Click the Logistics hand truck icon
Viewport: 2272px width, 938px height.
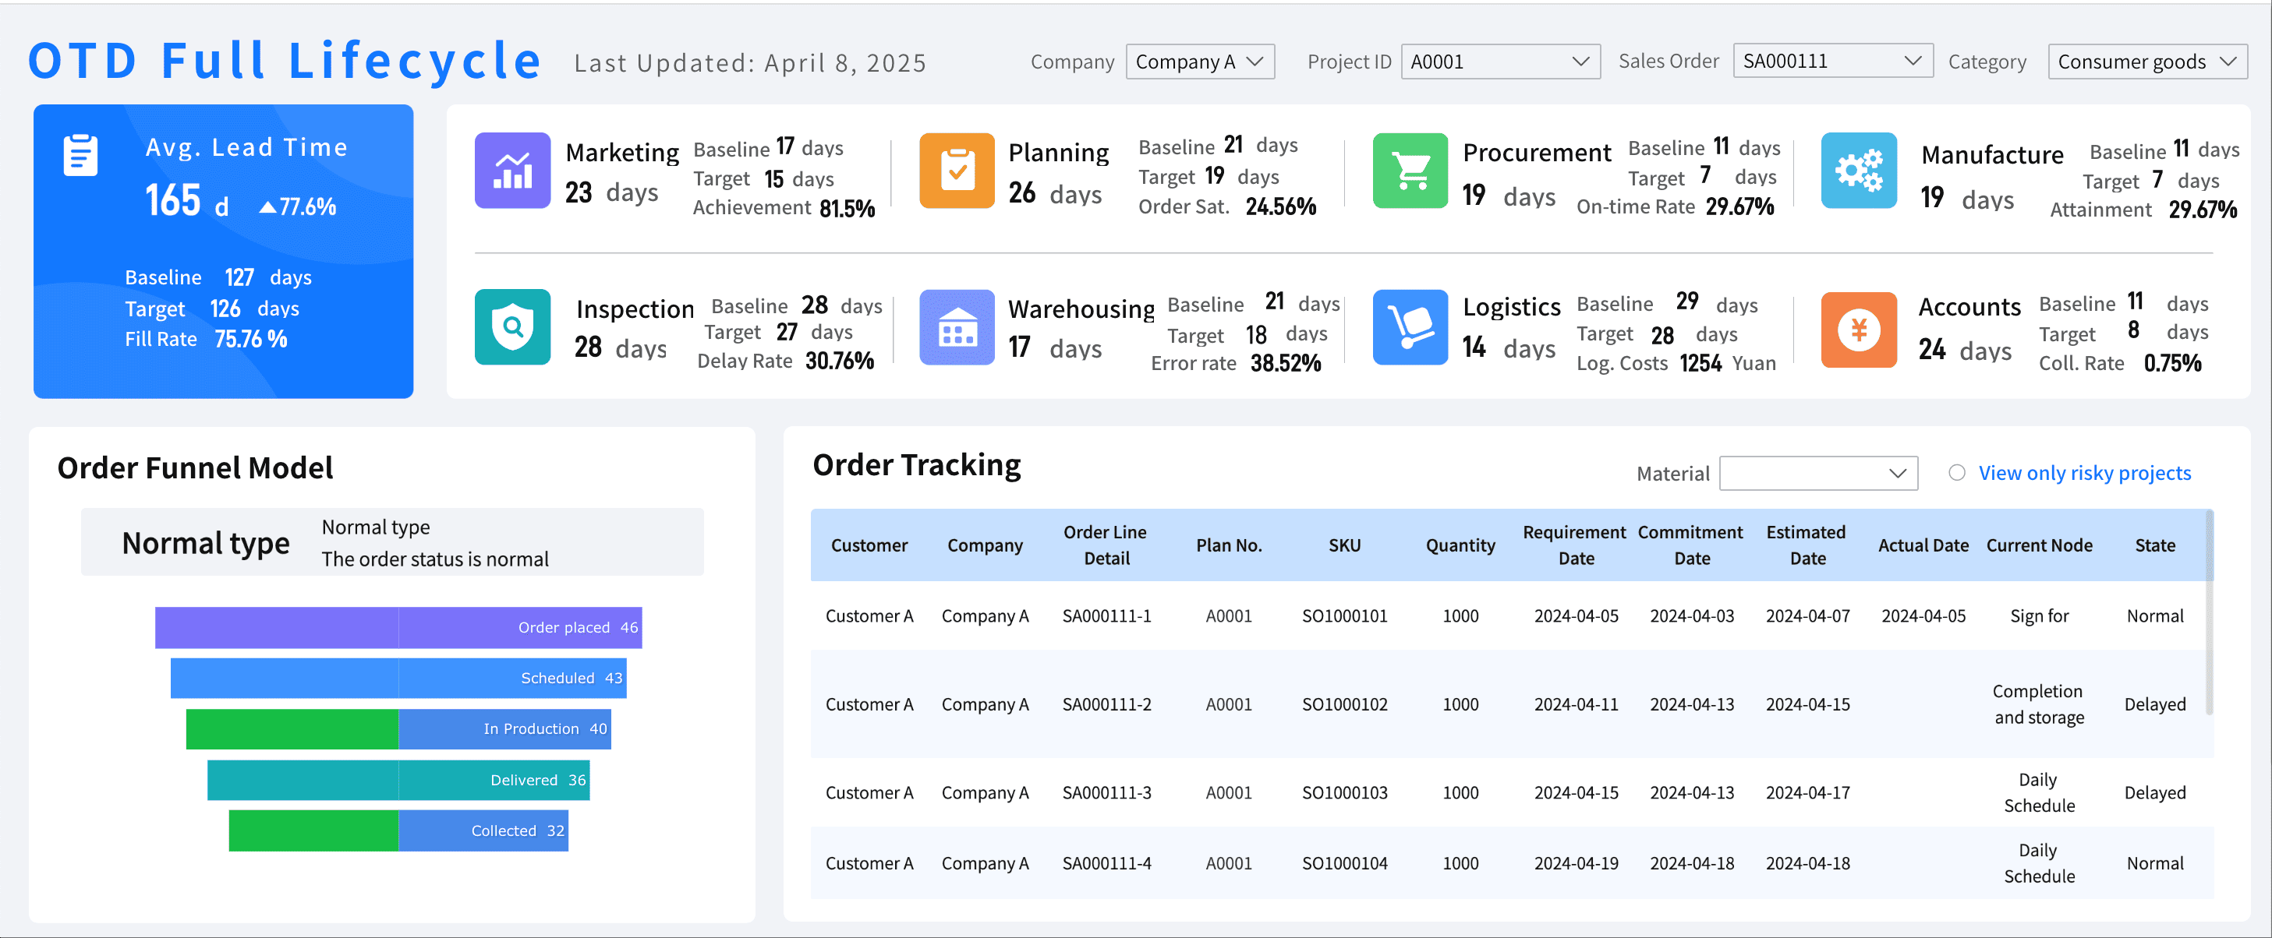pyautogui.click(x=1410, y=328)
